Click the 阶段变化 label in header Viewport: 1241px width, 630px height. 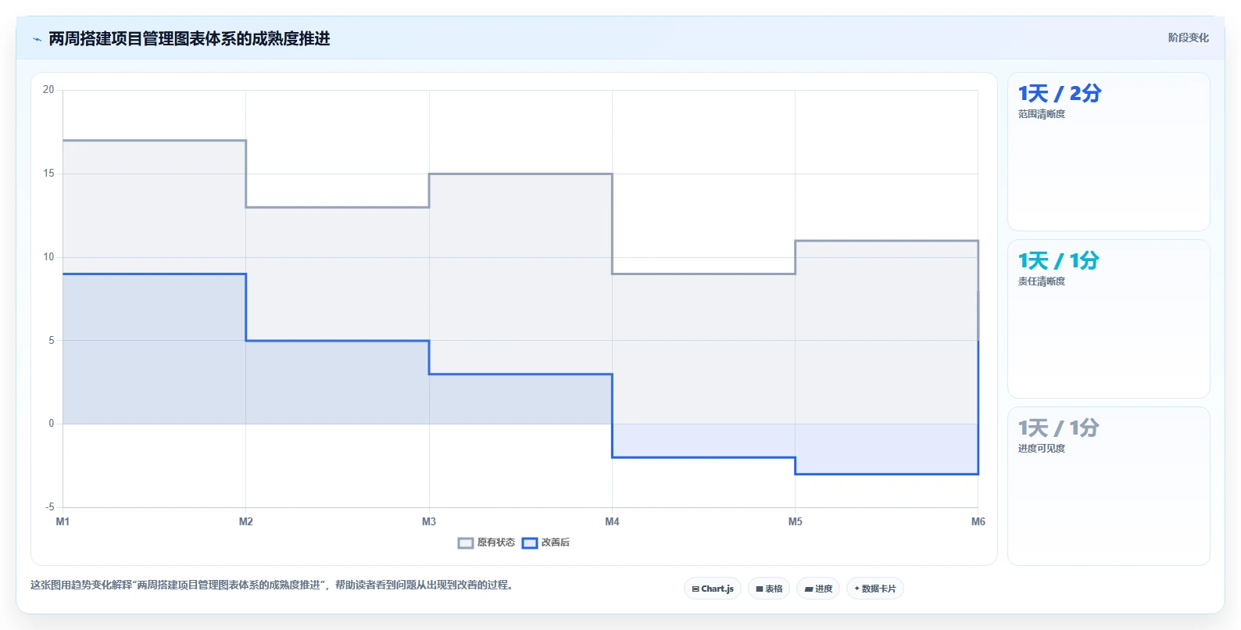[x=1188, y=38]
